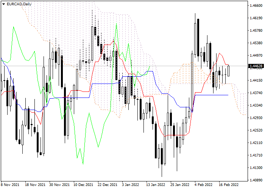Click the 22 Dec 2021 date label
Screen dimensions: 265x189
pyautogui.click(x=108, y=185)
